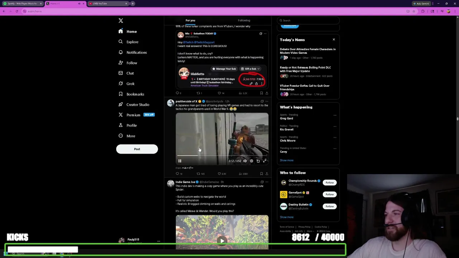Like the positive side of X post
Screen dimensions: 459x258
point(222,174)
